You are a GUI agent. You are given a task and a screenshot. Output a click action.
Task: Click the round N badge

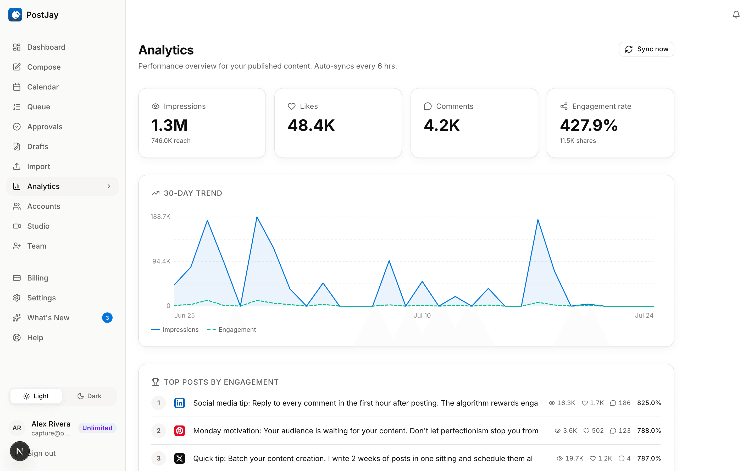[20, 451]
